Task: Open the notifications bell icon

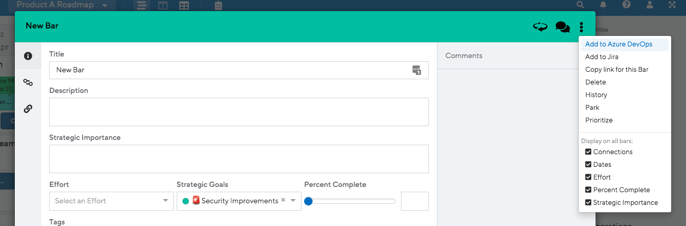Action: click(603, 5)
